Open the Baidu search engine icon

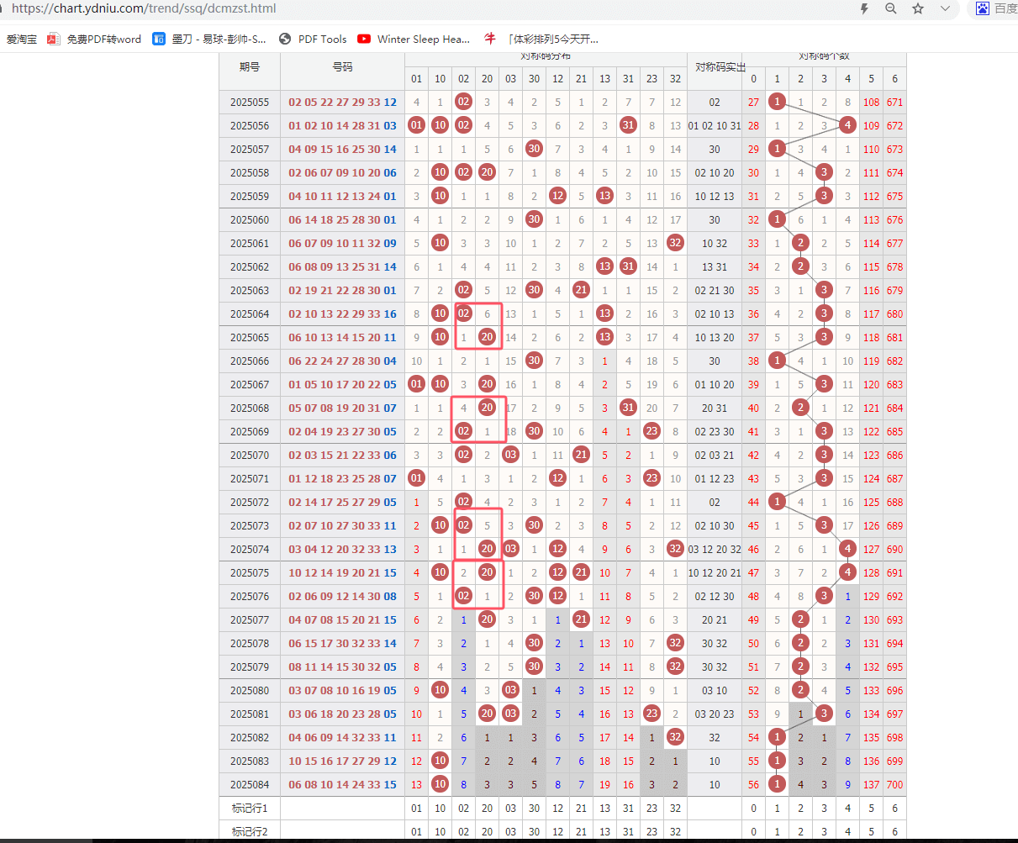983,8
